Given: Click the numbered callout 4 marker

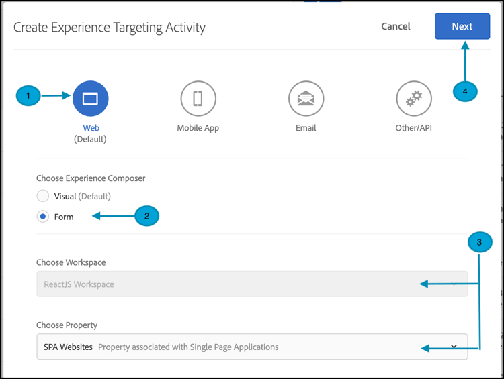Looking at the screenshot, I should click(x=465, y=90).
